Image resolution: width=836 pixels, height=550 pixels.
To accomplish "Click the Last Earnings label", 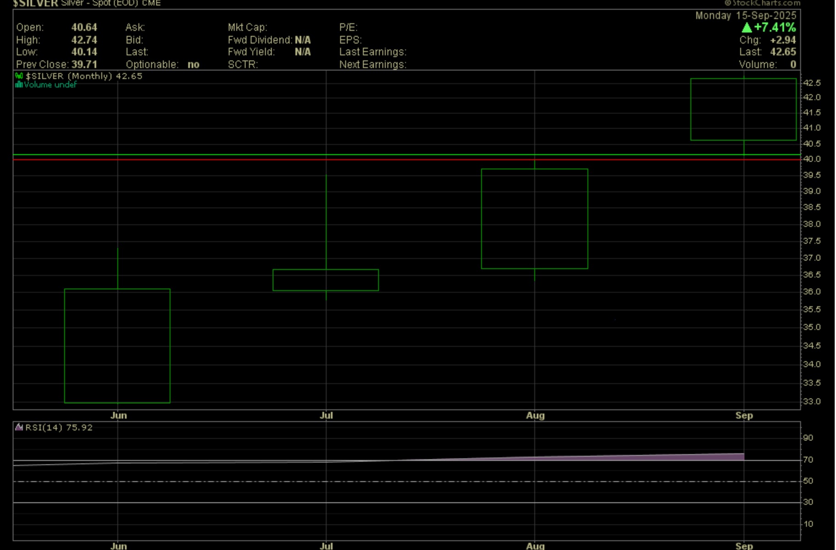I will (x=373, y=52).
